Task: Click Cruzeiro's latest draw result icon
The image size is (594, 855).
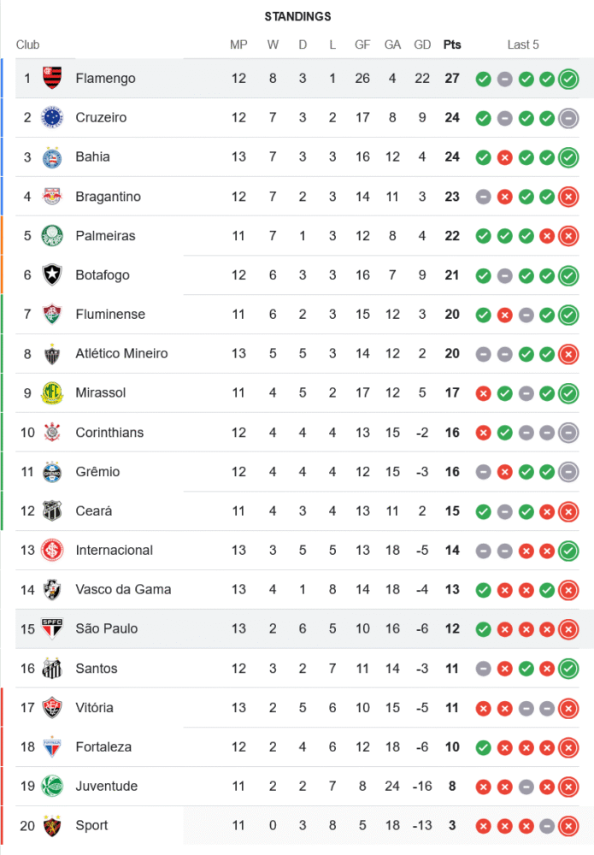Action: pos(568,119)
